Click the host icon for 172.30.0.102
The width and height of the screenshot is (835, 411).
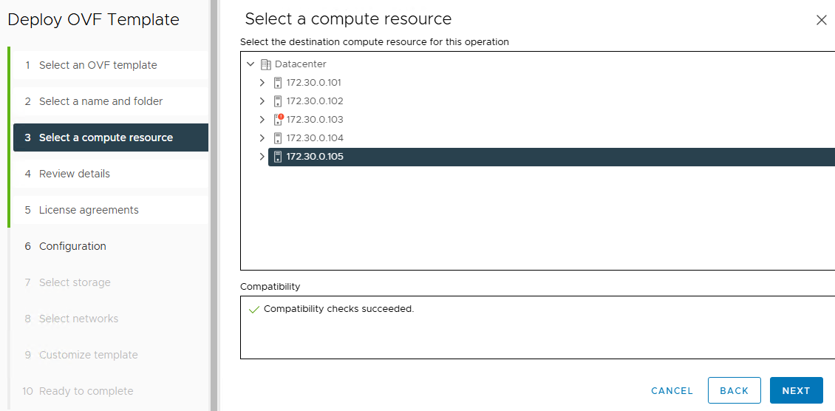pos(278,101)
